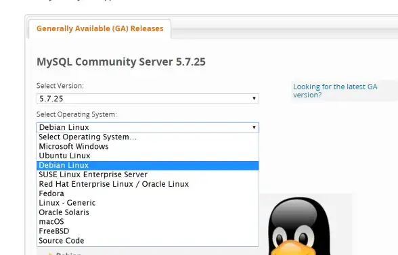
Task: Switch to Generally Available (GA) Releases tab
Action: click(x=99, y=28)
